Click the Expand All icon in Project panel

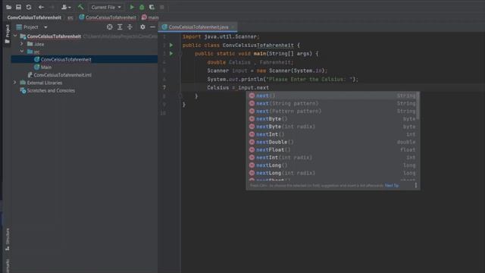coord(120,27)
